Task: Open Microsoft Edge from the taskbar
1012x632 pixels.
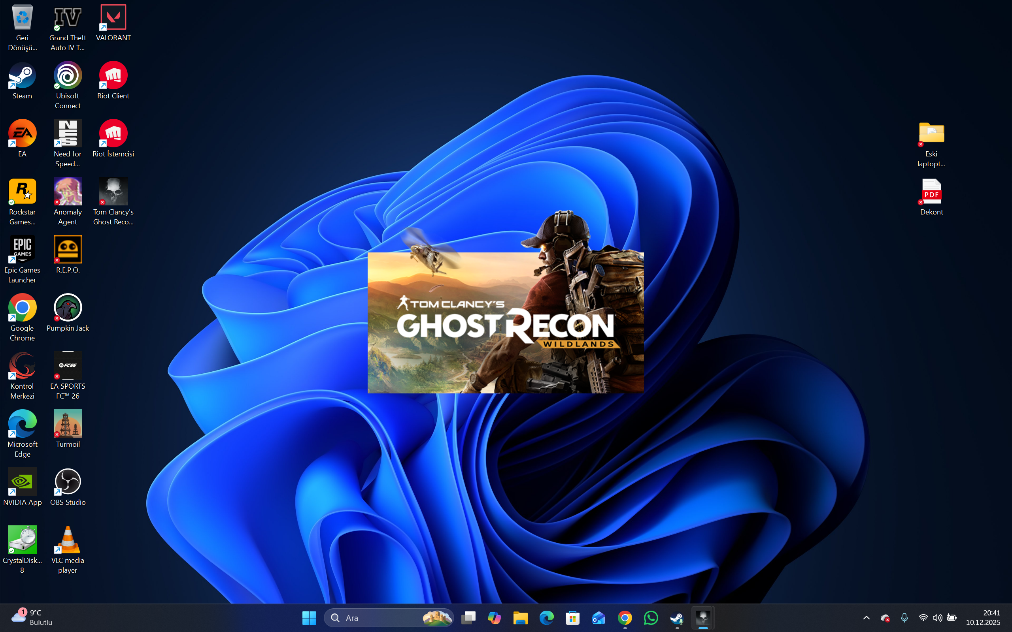Action: coord(547,618)
